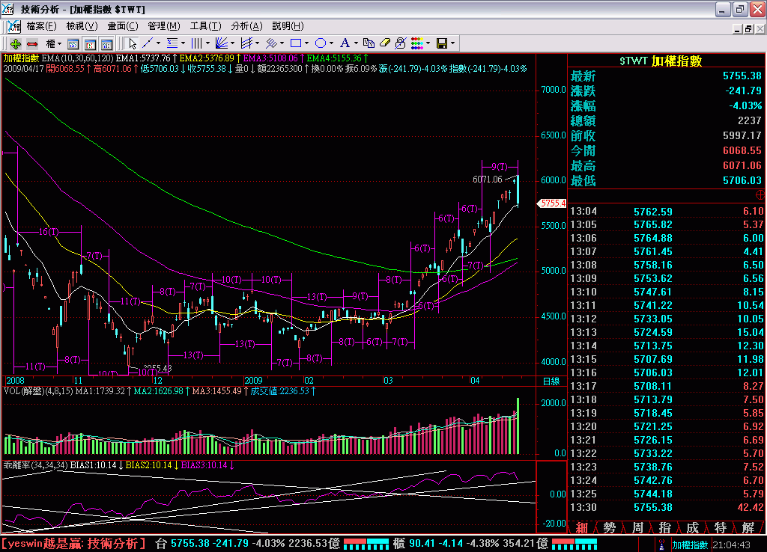Open the 說明(H) menu
This screenshot has width=767, height=552.
(x=288, y=26)
